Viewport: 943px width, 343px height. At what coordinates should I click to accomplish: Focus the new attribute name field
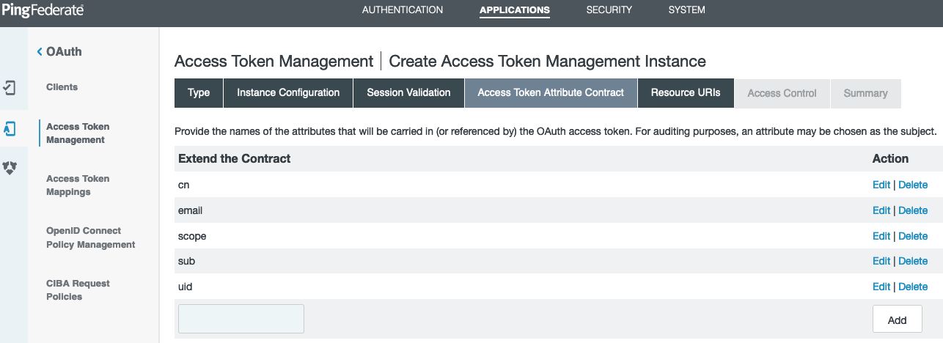(241, 319)
